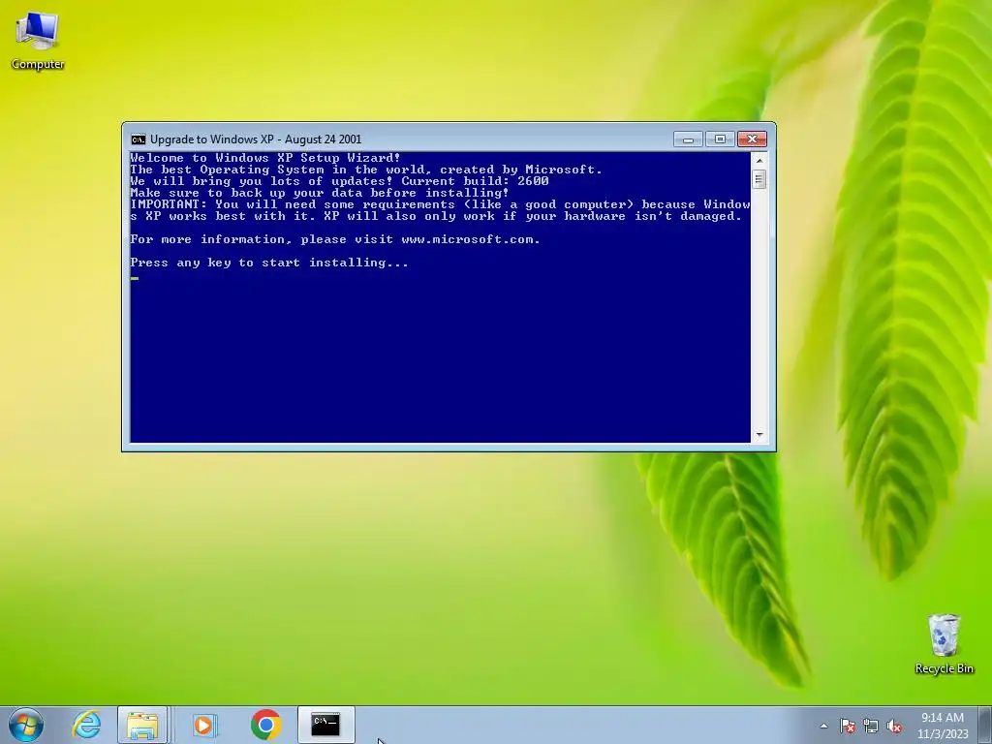
Task: Open the Windows Start menu orb
Action: point(25,725)
